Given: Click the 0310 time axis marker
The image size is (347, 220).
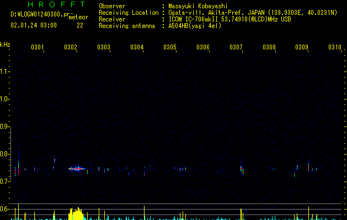Looking at the screenshot, I should (x=335, y=47).
